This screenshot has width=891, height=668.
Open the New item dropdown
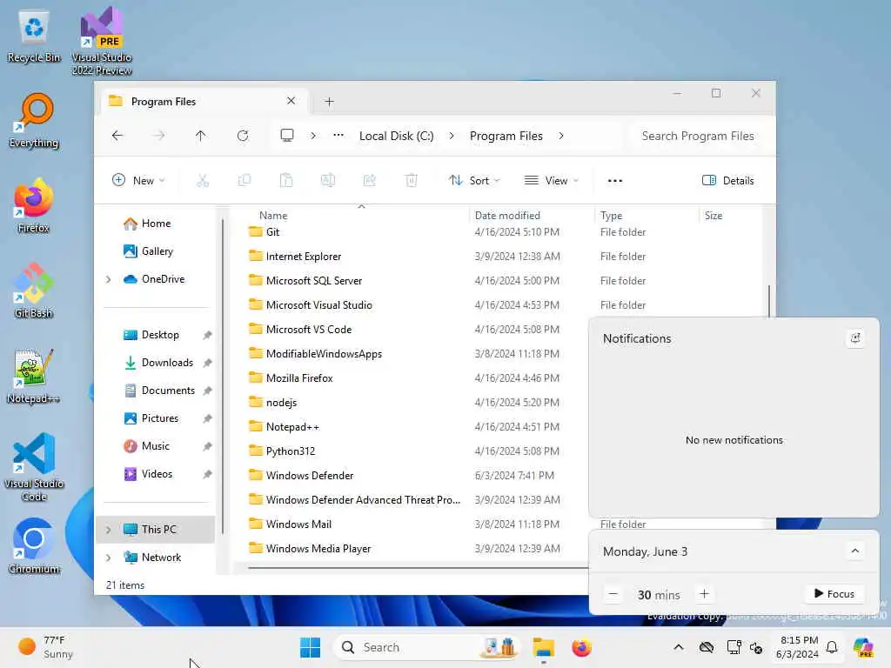click(x=138, y=181)
